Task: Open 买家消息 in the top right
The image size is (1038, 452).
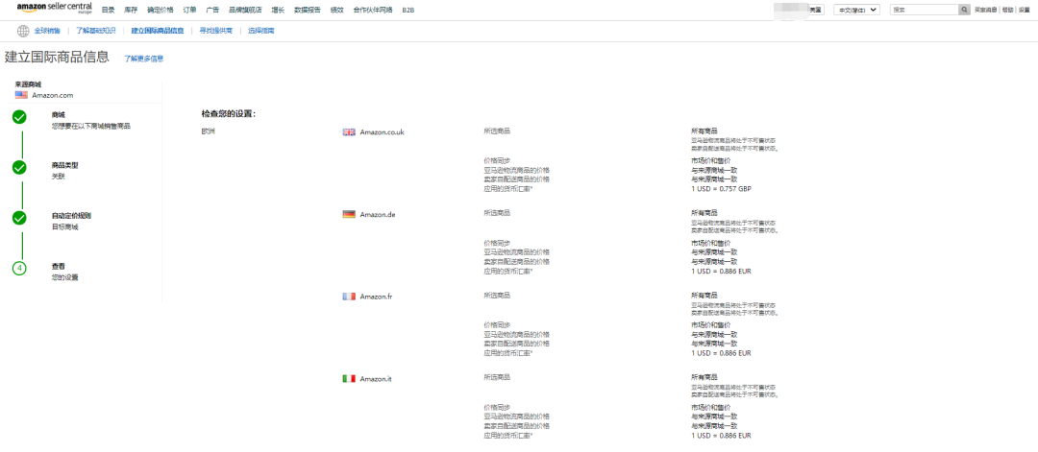Action: 986,10
